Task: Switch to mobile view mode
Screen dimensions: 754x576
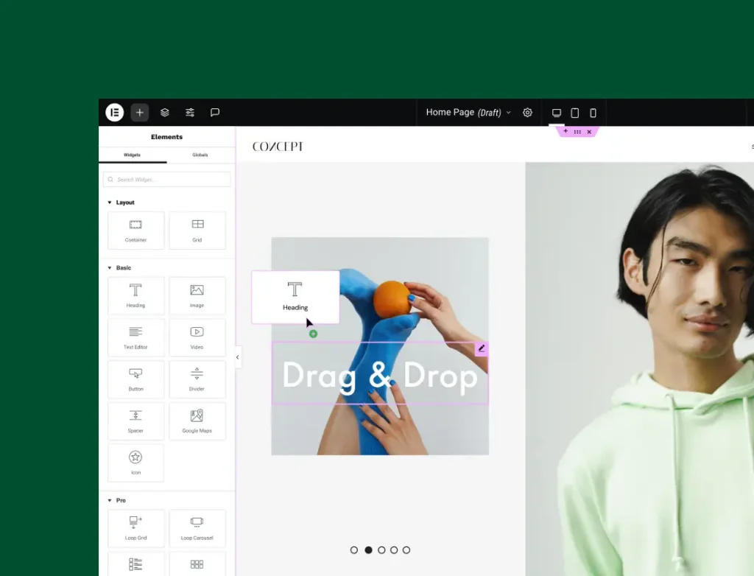Action: click(x=593, y=113)
